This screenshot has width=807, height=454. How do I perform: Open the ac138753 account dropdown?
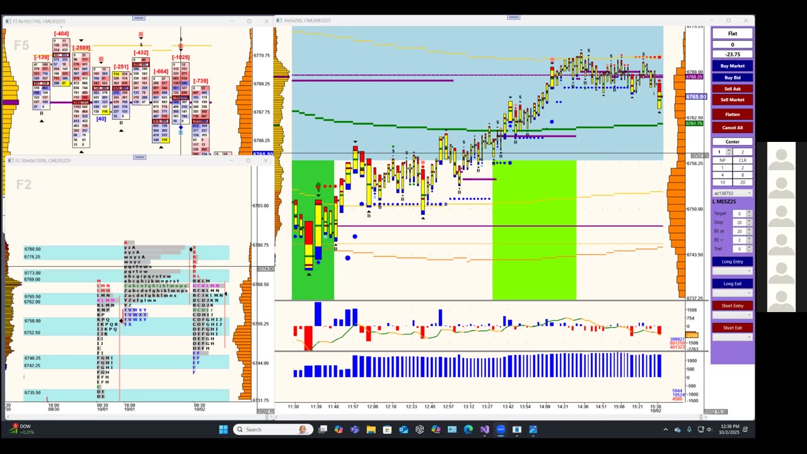(x=732, y=193)
